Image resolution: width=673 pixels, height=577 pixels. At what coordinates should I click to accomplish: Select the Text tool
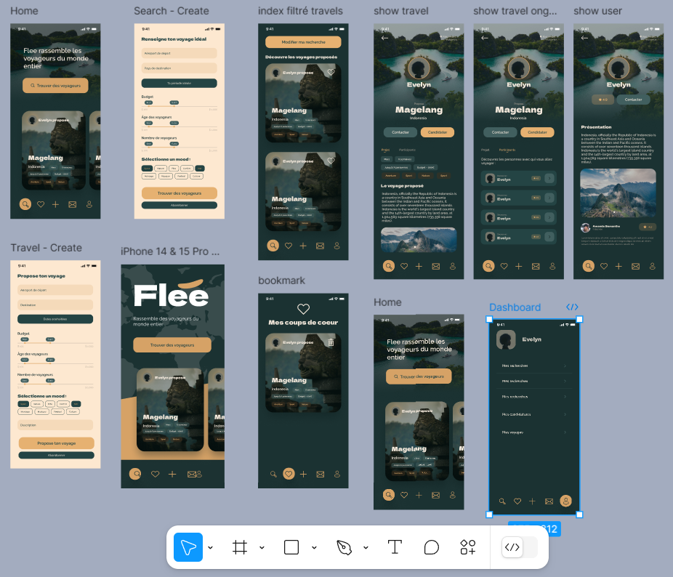click(395, 547)
